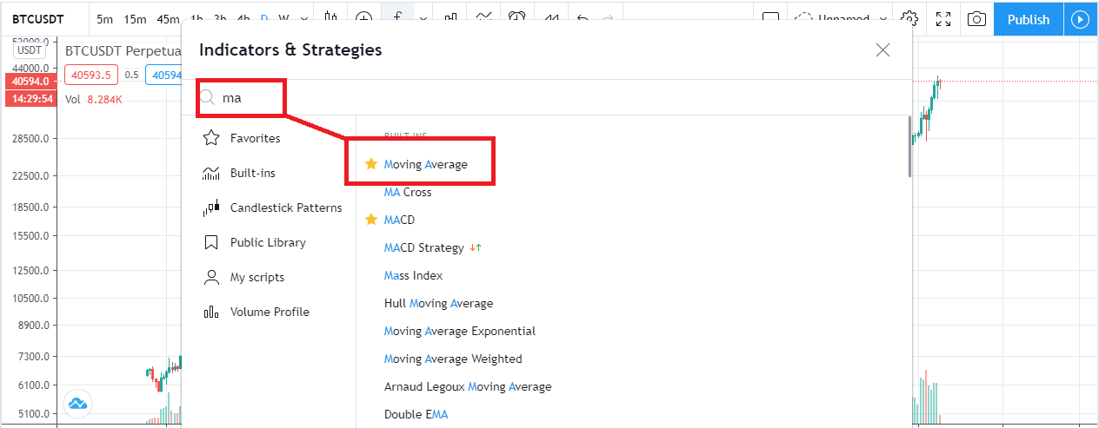Add the Hull Moving Average indicator
The height and width of the screenshot is (428, 1099).
click(x=438, y=303)
